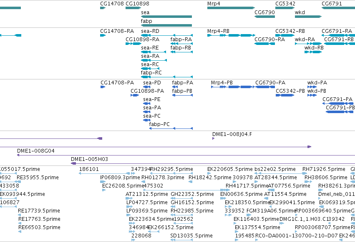Select transcript label fabp-RA

[181, 40]
